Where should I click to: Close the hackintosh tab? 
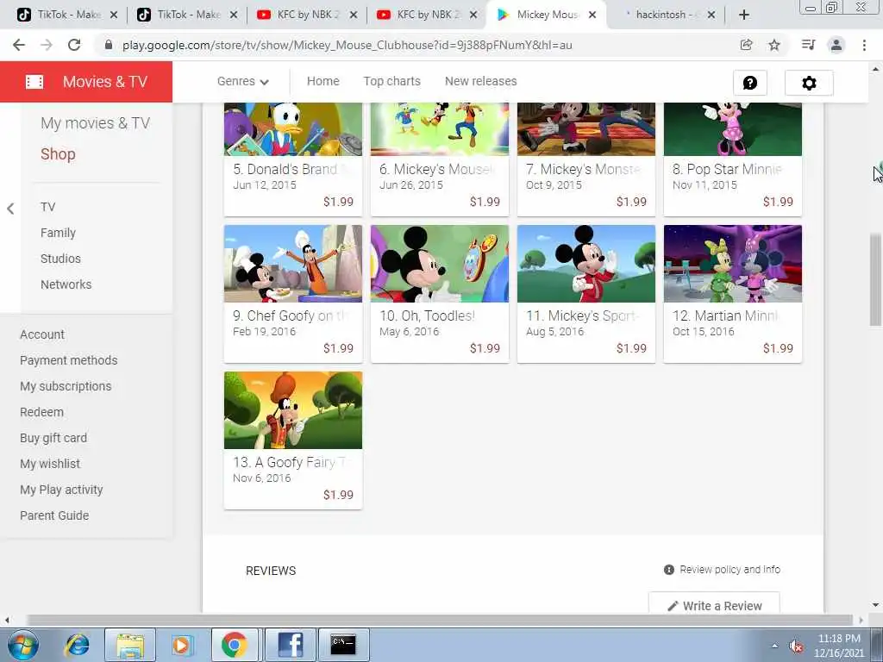click(x=711, y=15)
